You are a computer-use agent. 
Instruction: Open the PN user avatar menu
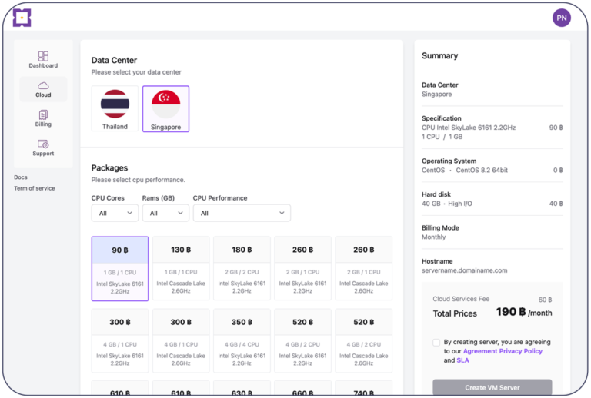click(x=561, y=17)
